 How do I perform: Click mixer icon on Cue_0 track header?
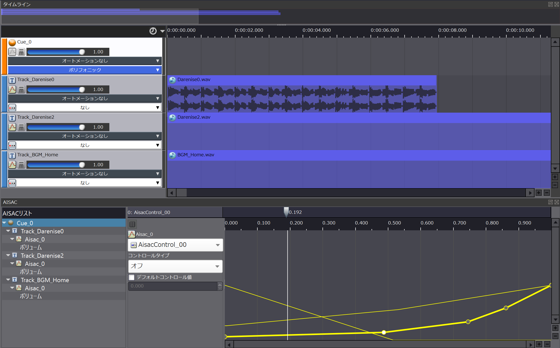tap(21, 52)
